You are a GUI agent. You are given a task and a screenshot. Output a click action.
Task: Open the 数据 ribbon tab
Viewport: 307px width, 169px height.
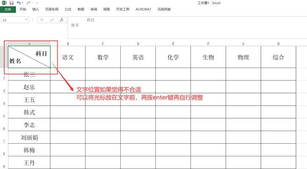(81, 9)
